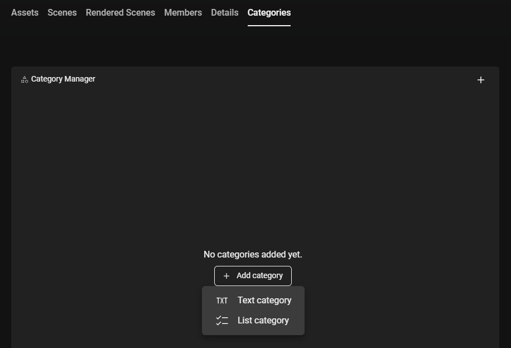Select List category from the menu
Screen dimensions: 511x348
(263, 321)
